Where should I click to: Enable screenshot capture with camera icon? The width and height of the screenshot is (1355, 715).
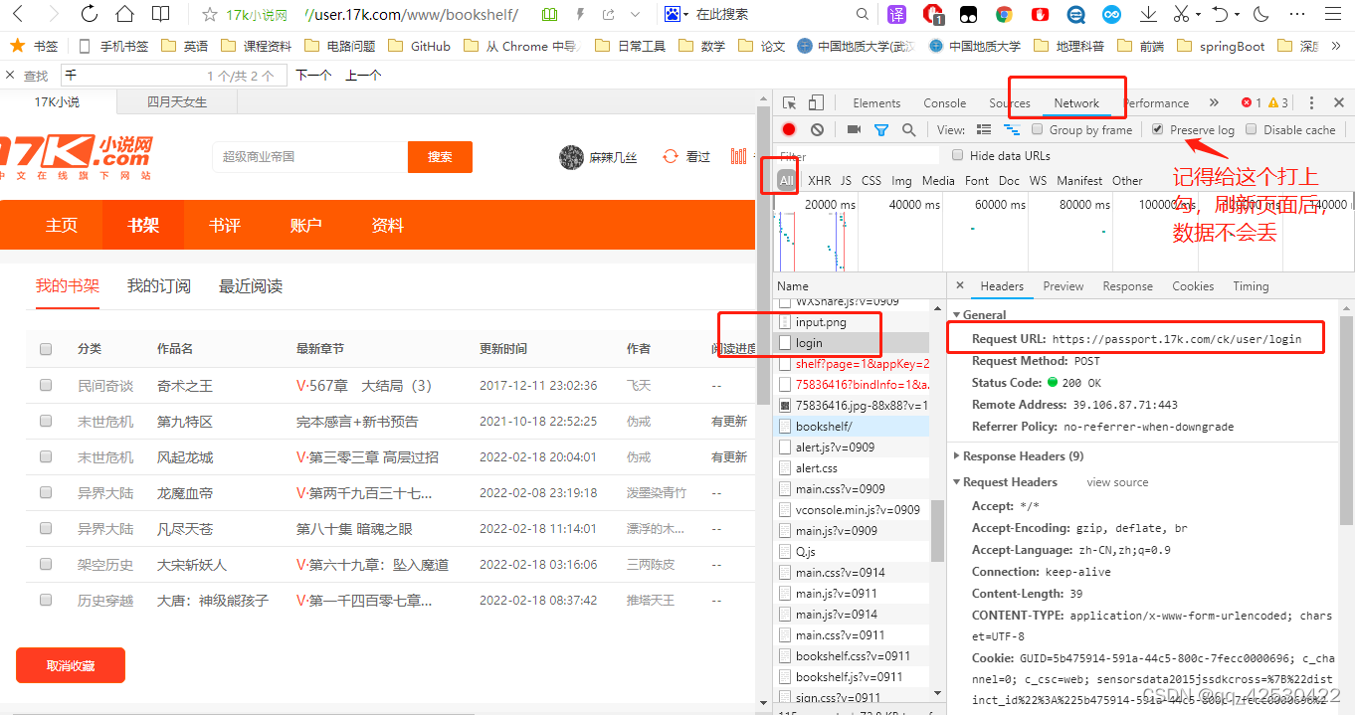coord(852,130)
